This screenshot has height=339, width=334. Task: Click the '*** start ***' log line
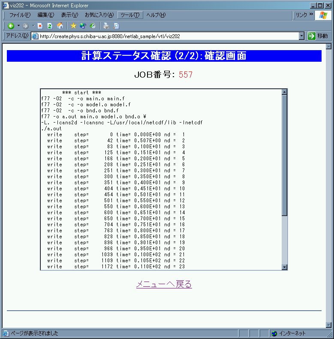pos(81,93)
